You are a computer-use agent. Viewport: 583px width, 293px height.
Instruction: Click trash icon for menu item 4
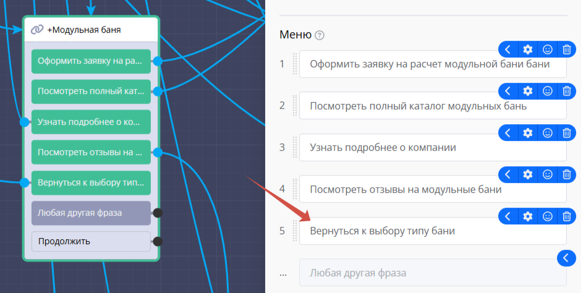tap(566, 175)
